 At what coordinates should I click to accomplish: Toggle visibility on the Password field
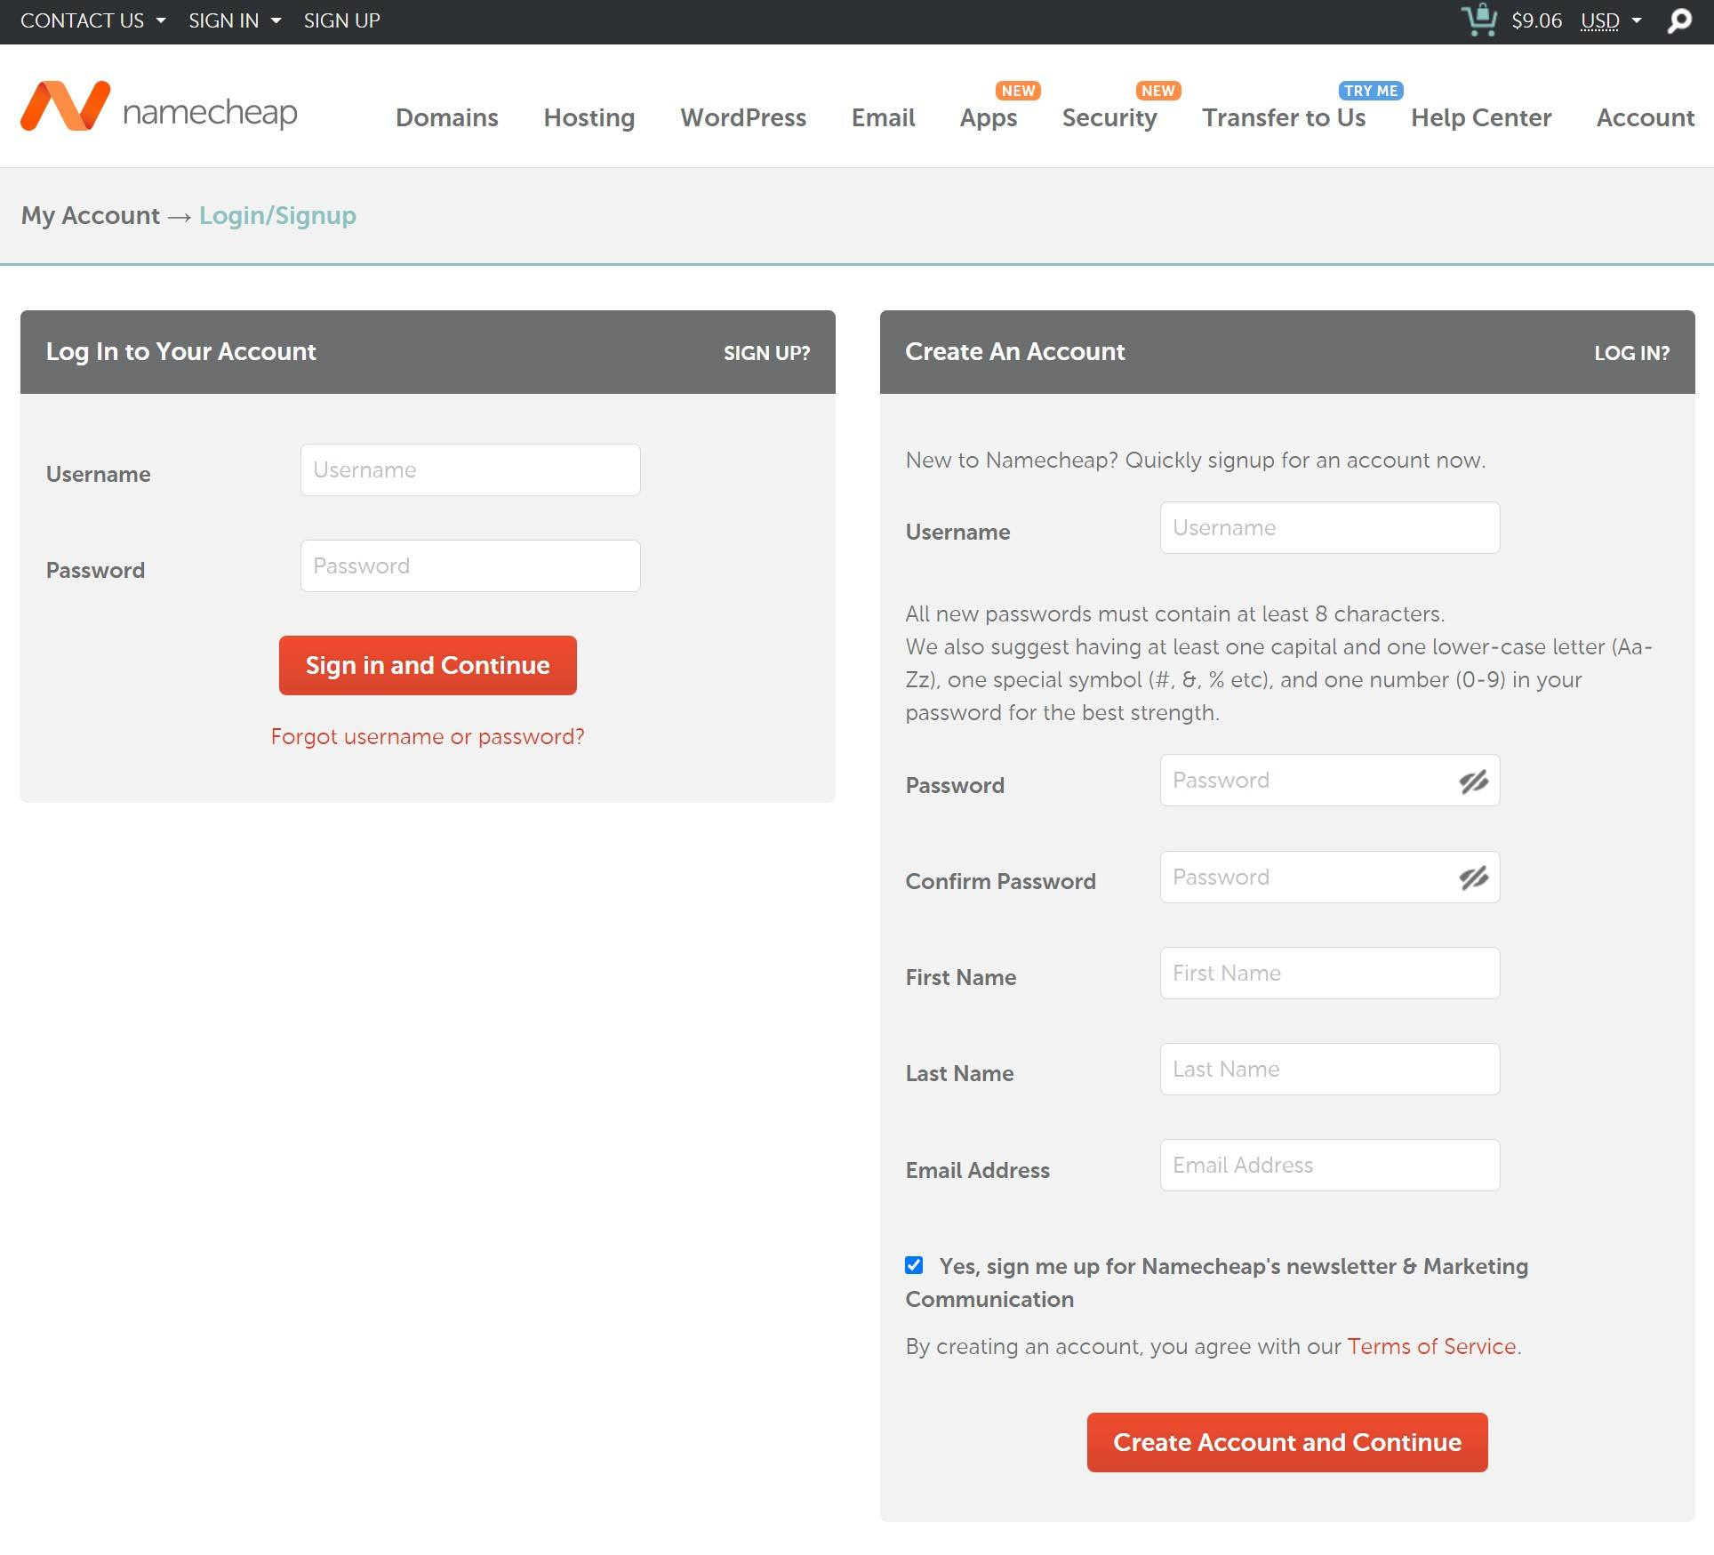[1474, 782]
